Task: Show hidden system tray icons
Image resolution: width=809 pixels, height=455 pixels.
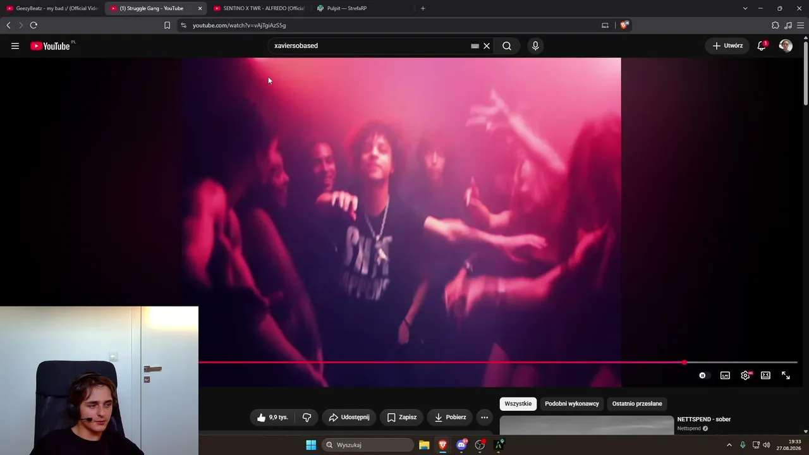Action: pyautogui.click(x=729, y=445)
